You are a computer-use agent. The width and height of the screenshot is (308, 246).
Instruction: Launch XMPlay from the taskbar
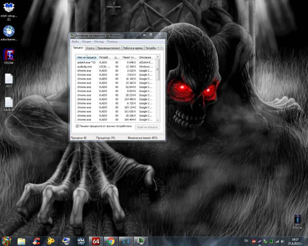[x=81, y=241]
